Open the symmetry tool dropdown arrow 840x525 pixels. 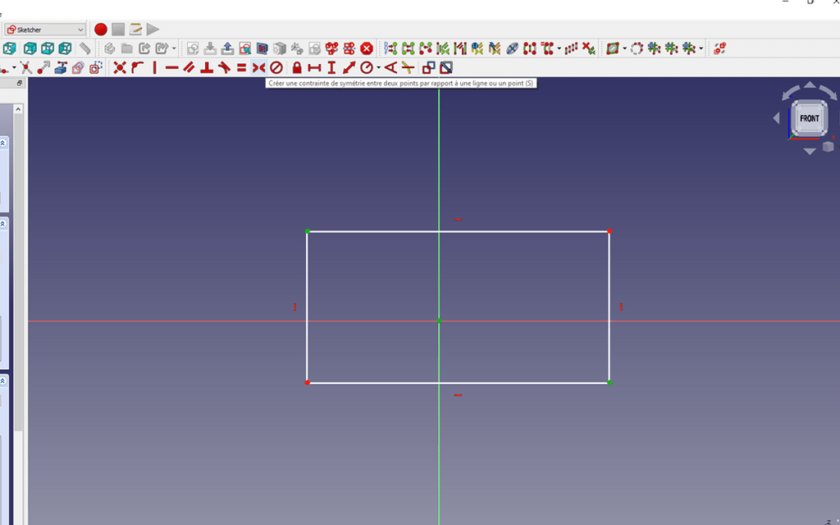click(x=559, y=48)
